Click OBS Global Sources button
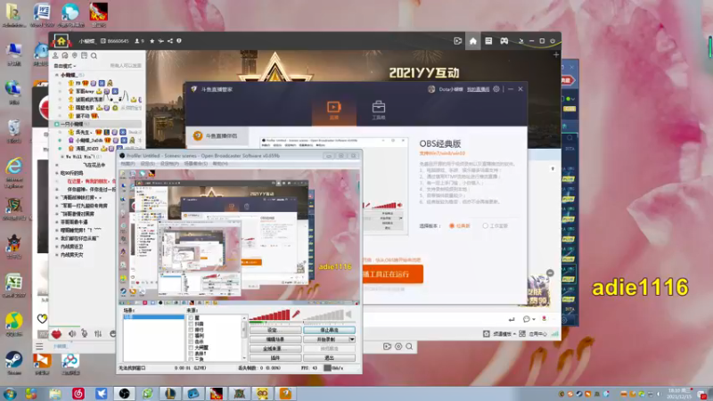This screenshot has width=713, height=401. tap(275, 348)
